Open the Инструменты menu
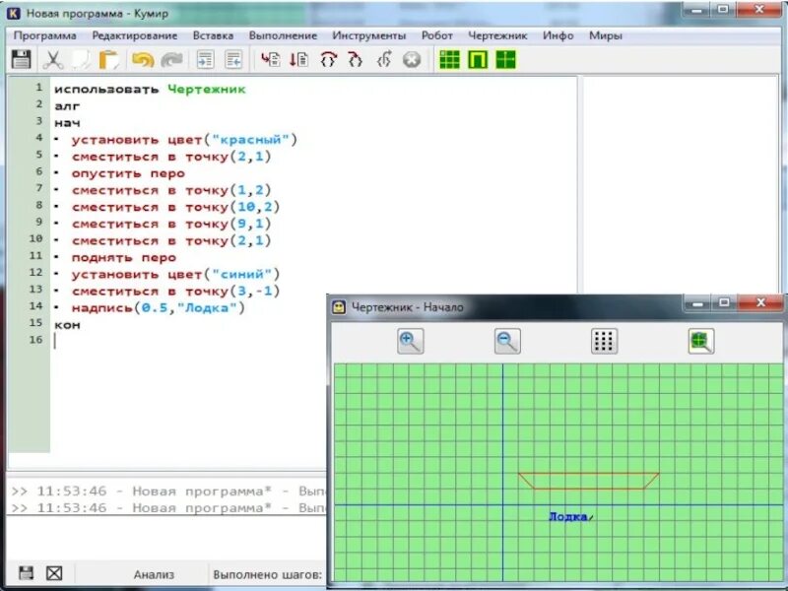 (x=368, y=35)
